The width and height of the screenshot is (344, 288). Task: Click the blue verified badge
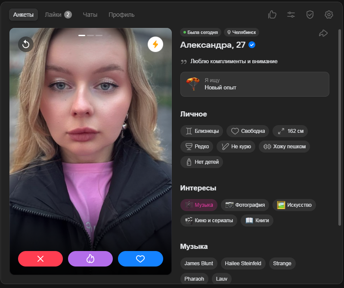(252, 45)
